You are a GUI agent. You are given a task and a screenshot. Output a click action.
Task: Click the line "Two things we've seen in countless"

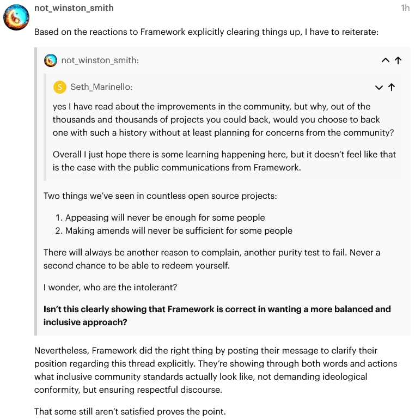[160, 196]
